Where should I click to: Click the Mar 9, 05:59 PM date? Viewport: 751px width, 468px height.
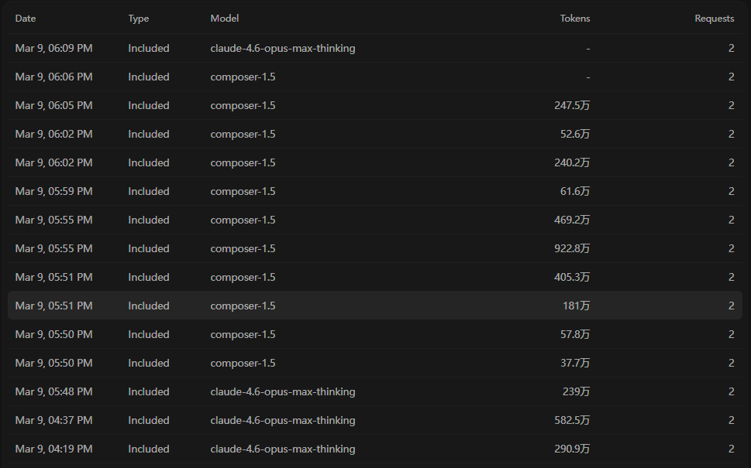[53, 191]
